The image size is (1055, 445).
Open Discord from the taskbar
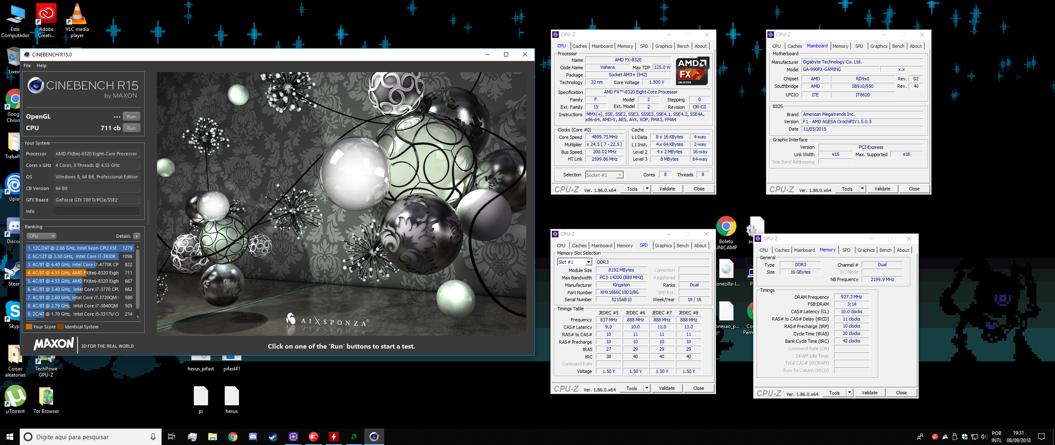pyautogui.click(x=253, y=437)
